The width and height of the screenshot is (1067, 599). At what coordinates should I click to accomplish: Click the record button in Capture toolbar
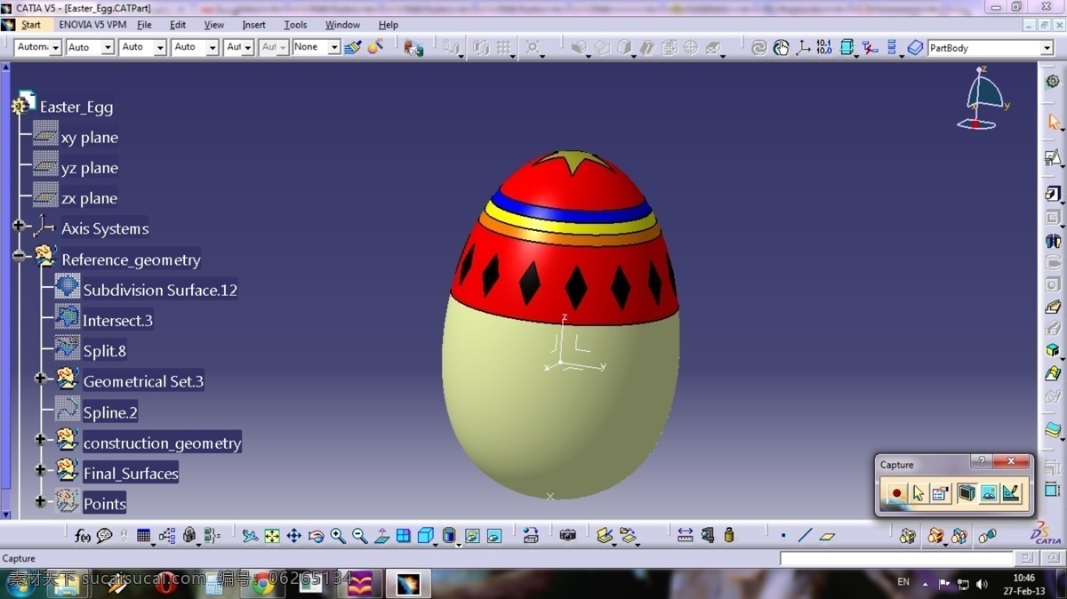896,492
